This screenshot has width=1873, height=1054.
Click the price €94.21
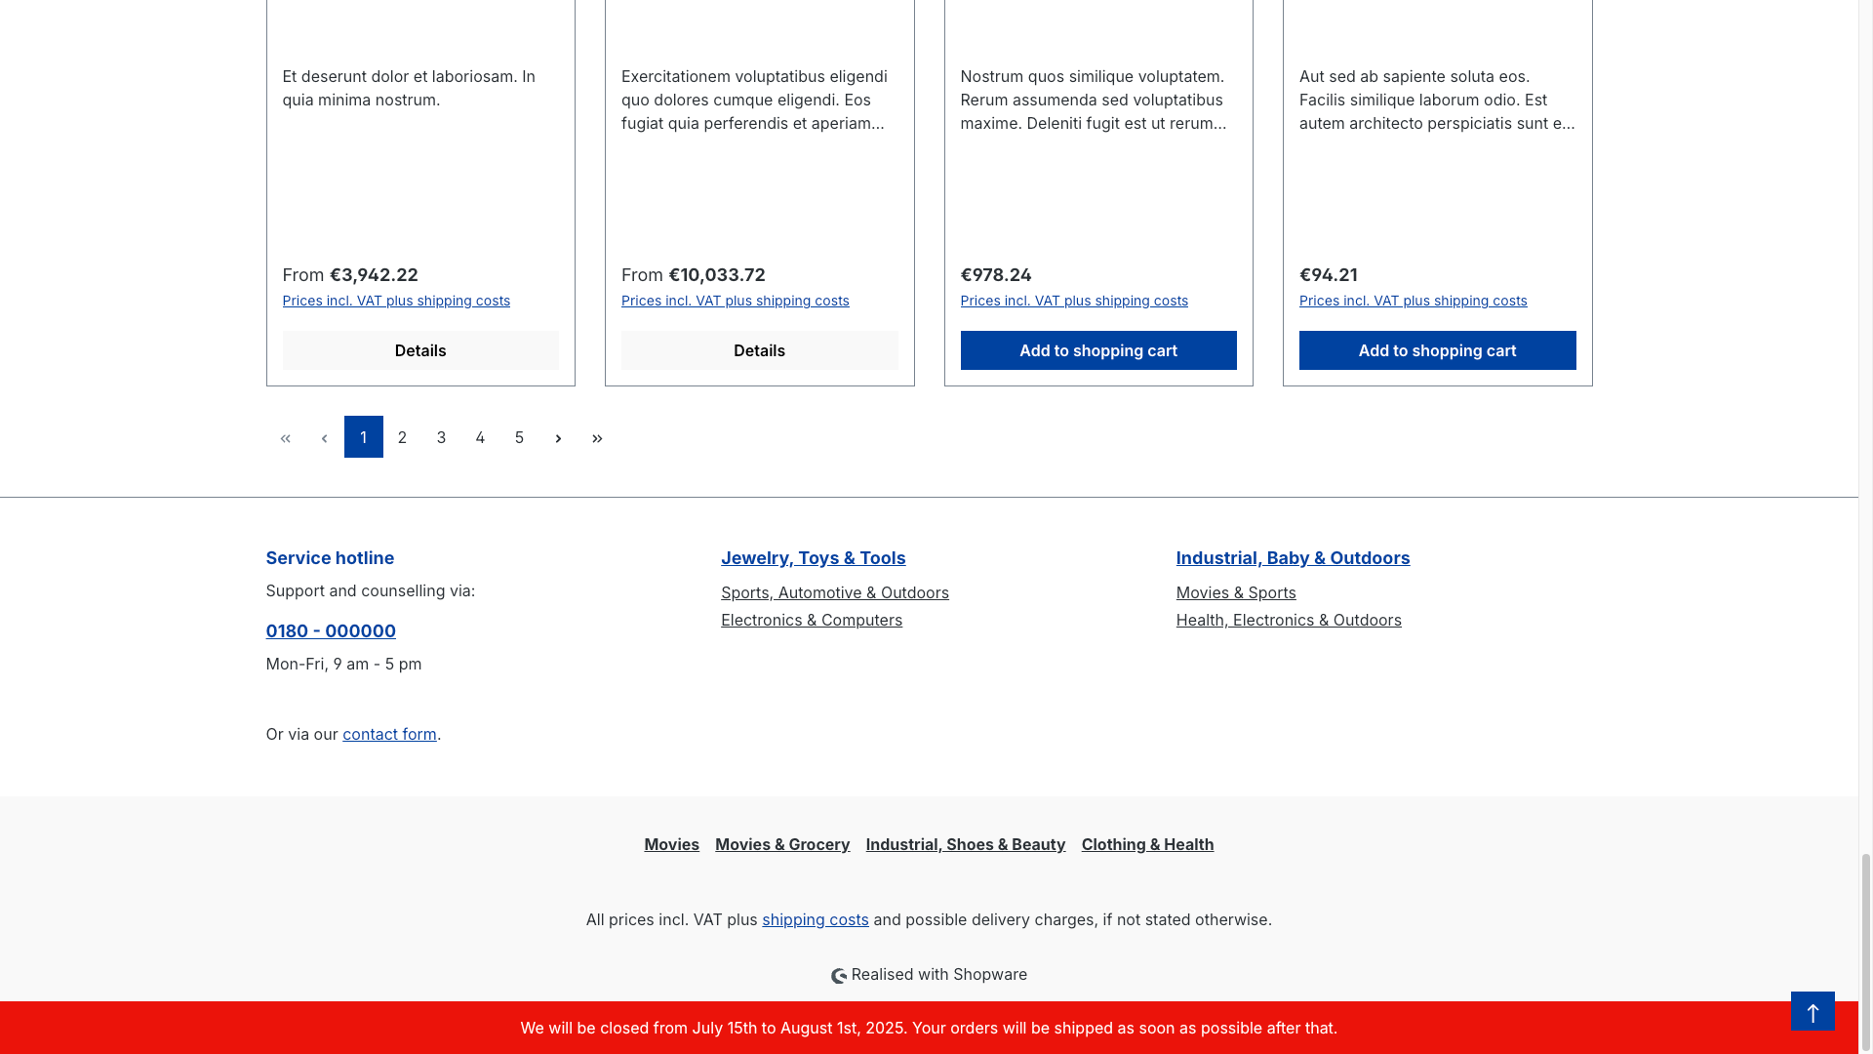(1328, 275)
